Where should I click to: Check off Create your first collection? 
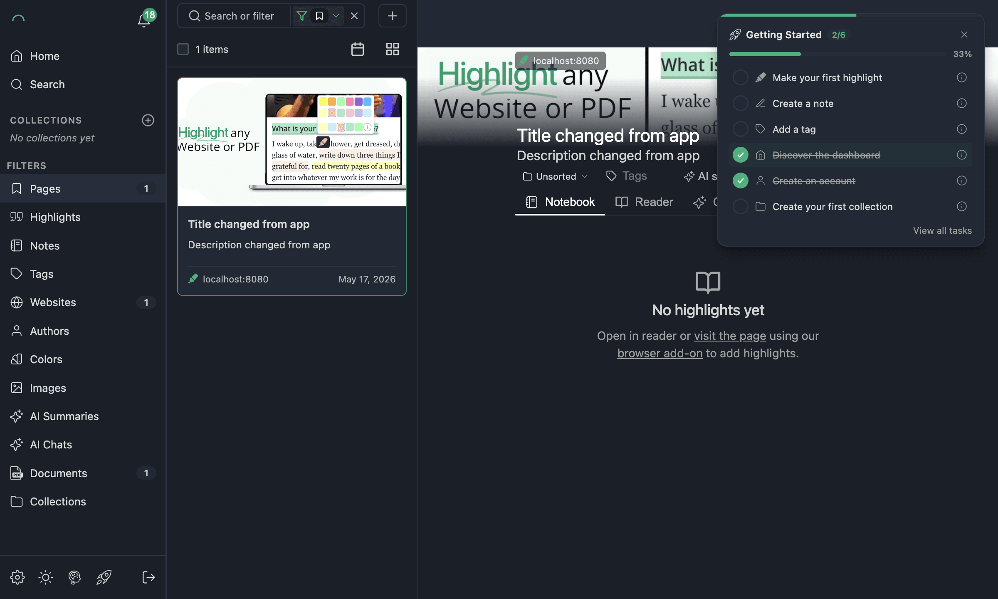[740, 206]
